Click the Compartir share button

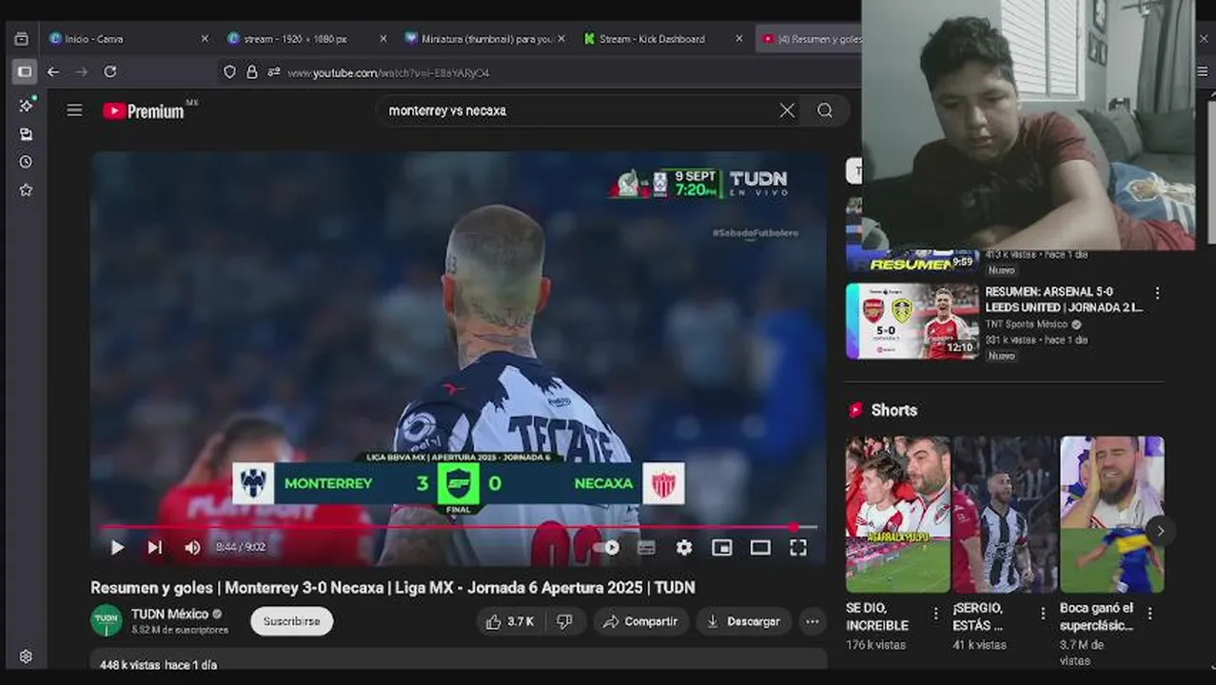point(641,621)
